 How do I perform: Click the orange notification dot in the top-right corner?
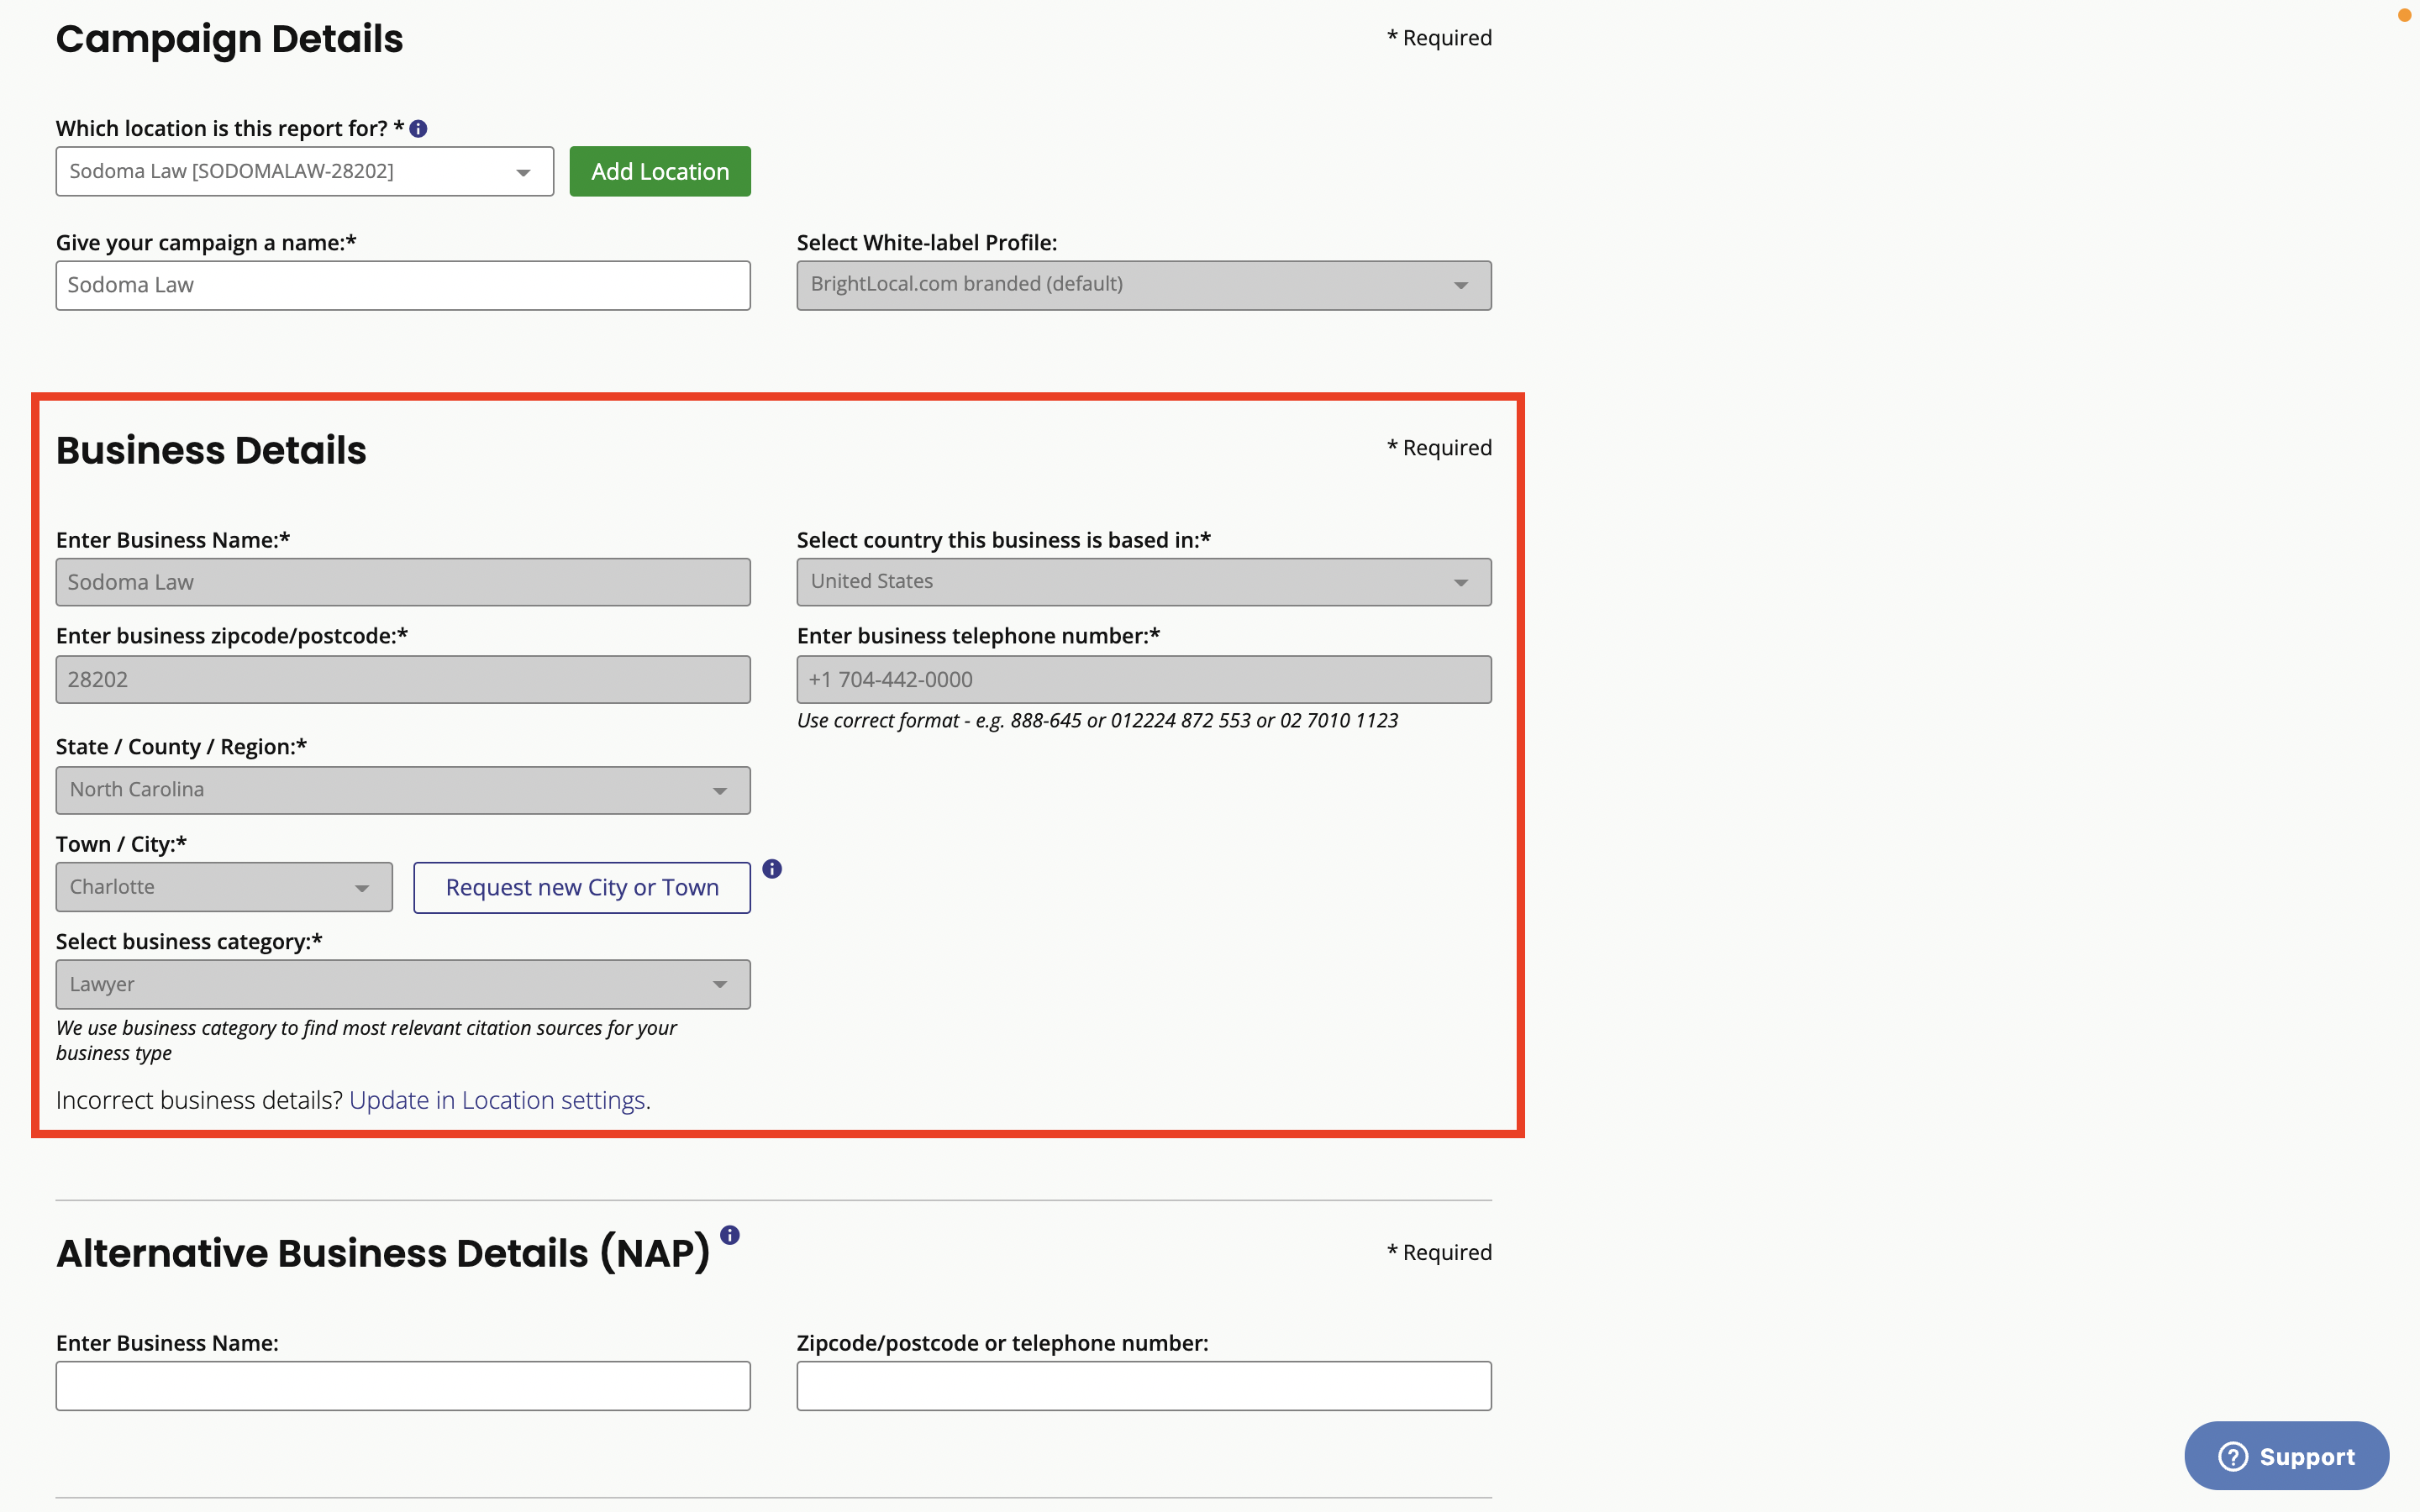(2405, 14)
